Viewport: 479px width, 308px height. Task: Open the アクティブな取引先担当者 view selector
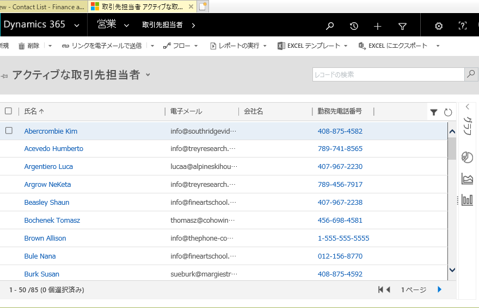coord(148,75)
